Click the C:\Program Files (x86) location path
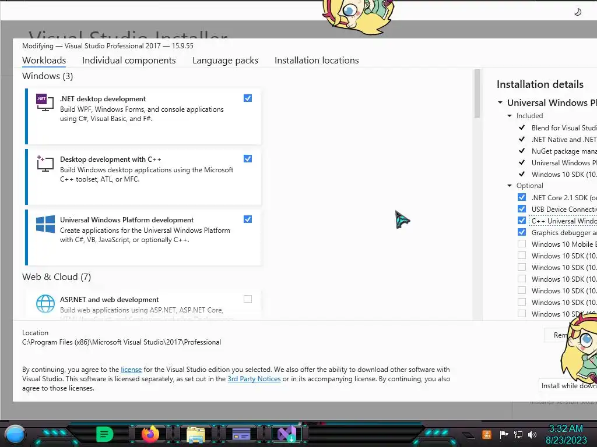Image resolution: width=597 pixels, height=447 pixels. click(121, 342)
